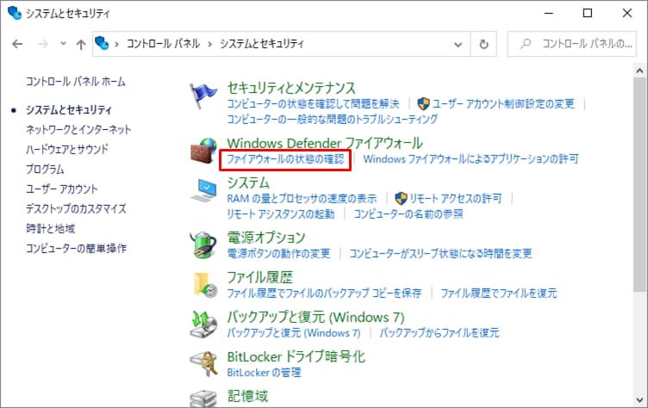Click the shield icon beside リモート アクセスの許可

coord(401,199)
